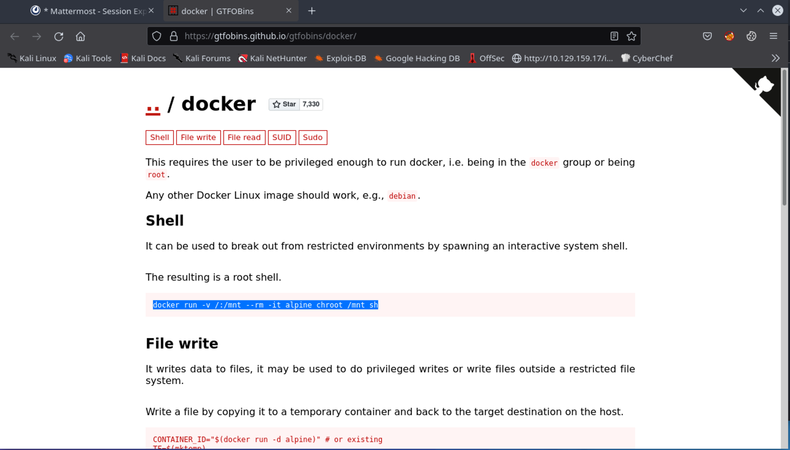Open Kali Docs bookmark
The width and height of the screenshot is (790, 450).
tap(143, 58)
